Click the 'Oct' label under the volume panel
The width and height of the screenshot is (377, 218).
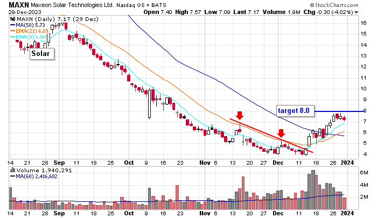[x=129, y=214]
